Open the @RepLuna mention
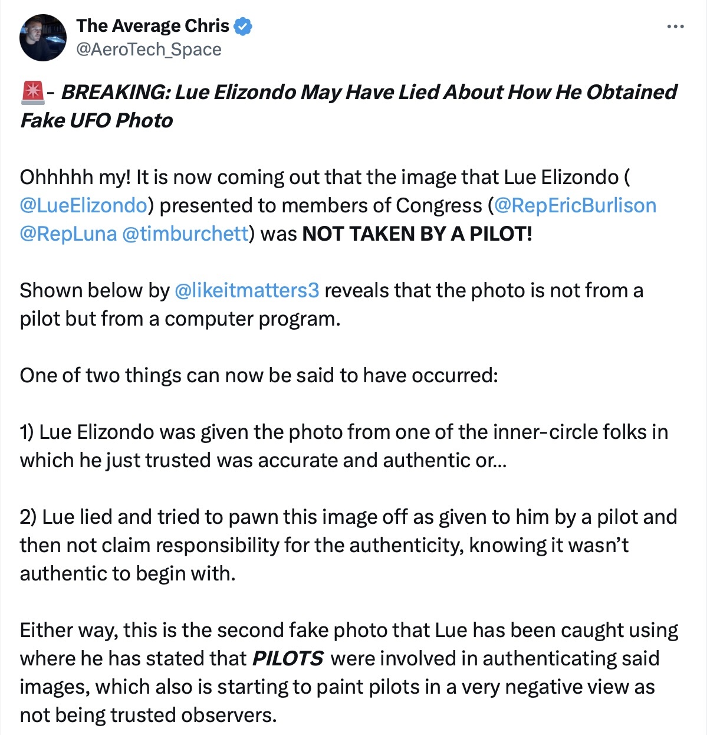The image size is (710, 735). (x=68, y=234)
